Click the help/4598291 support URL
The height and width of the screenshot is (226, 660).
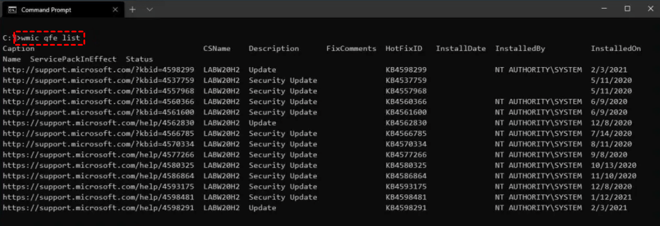pos(99,208)
